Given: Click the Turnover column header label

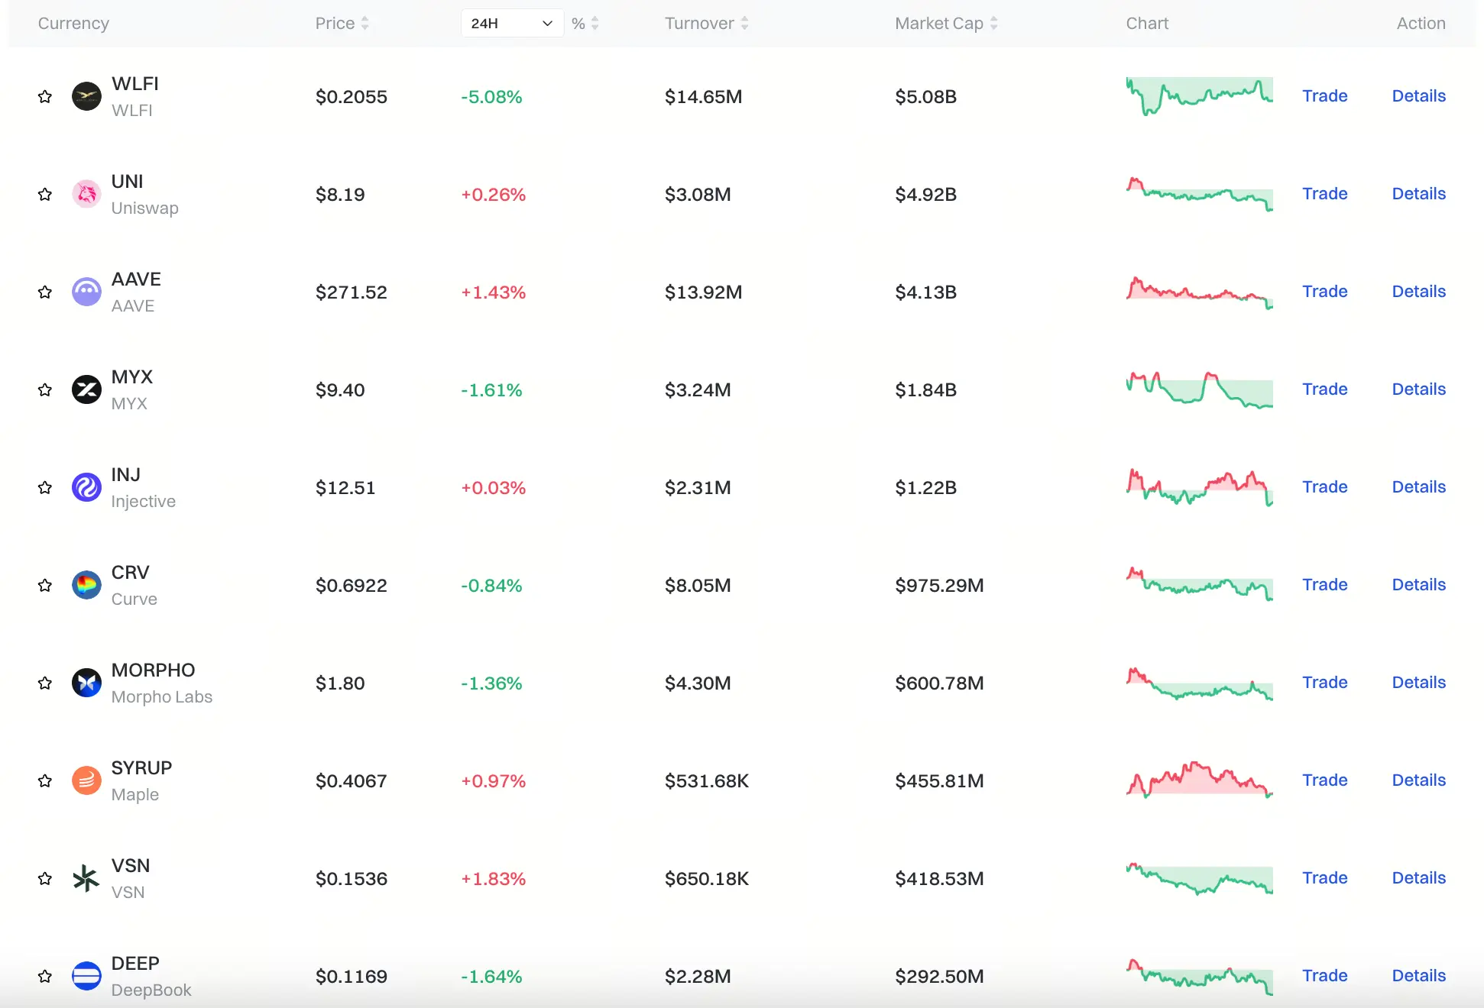Looking at the screenshot, I should 699,24.
